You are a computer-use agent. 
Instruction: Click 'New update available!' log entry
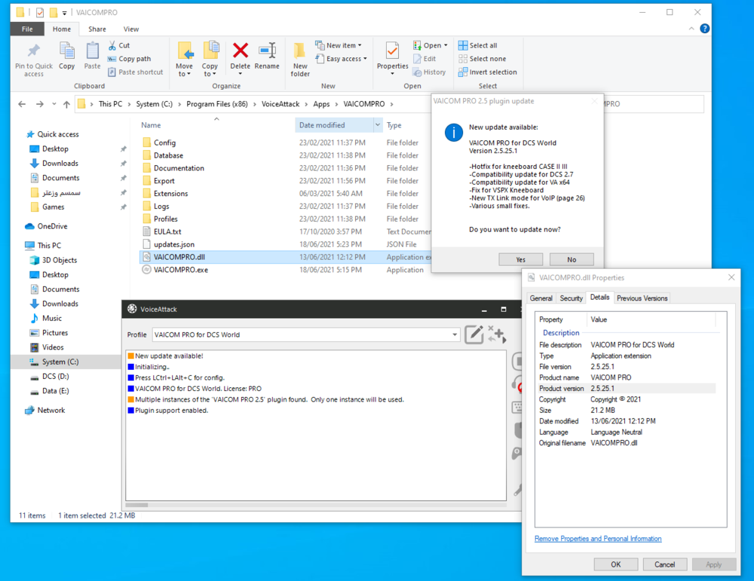pos(169,356)
